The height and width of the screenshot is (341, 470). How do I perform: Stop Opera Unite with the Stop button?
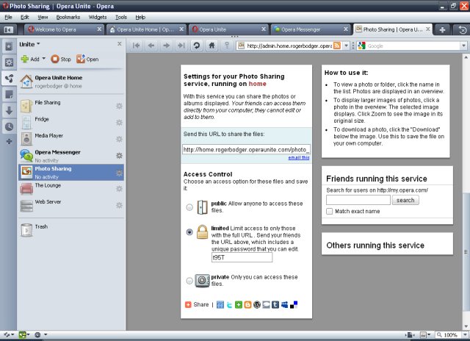pos(61,59)
